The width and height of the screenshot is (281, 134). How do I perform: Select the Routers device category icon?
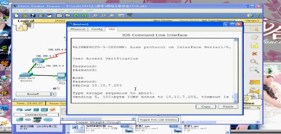[19, 110]
